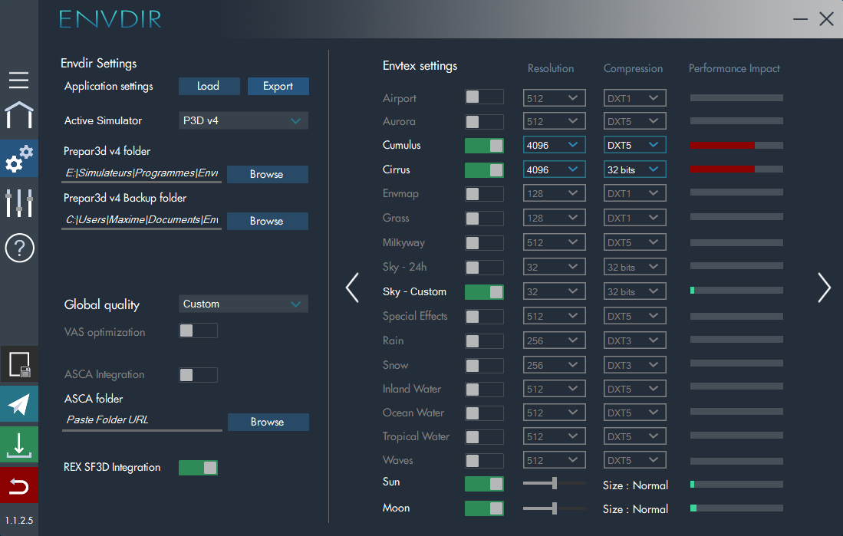Go to previous page with left chevron
This screenshot has width=843, height=536.
click(352, 288)
